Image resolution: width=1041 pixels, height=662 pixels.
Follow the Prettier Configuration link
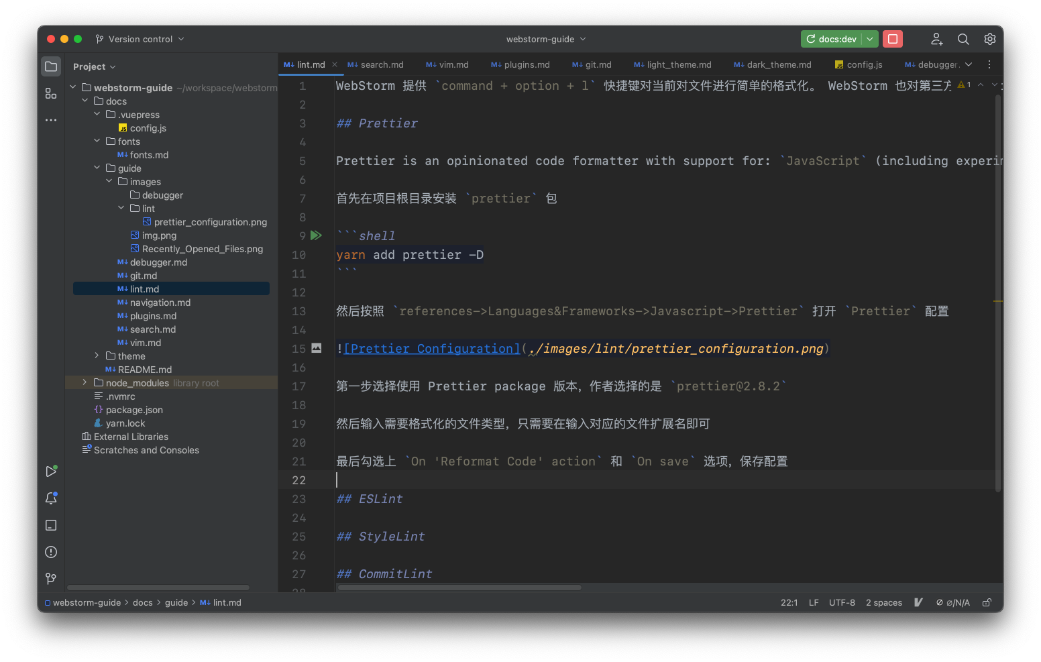(x=432, y=349)
